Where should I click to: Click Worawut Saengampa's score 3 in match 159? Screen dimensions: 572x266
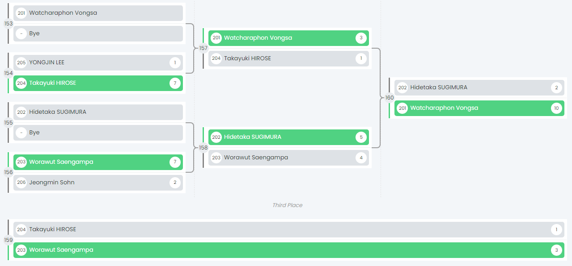coord(556,250)
